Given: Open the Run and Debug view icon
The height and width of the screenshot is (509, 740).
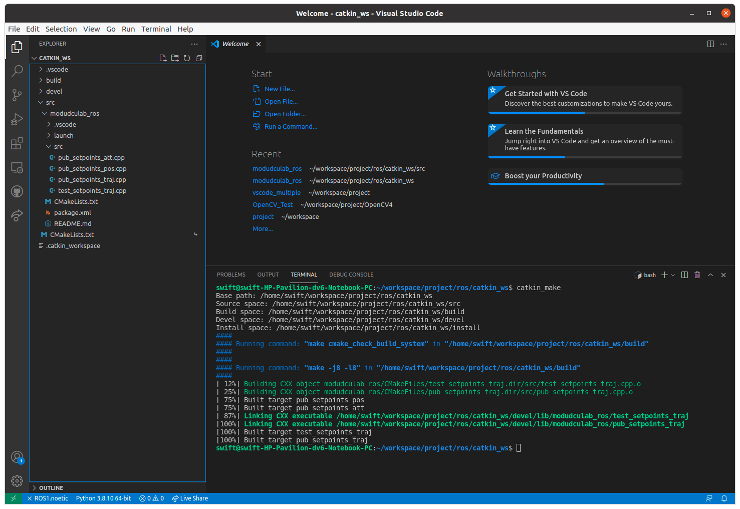Looking at the screenshot, I should [17, 119].
